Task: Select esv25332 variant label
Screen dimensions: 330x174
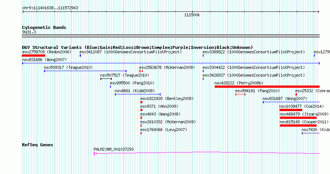Action: coord(313,91)
